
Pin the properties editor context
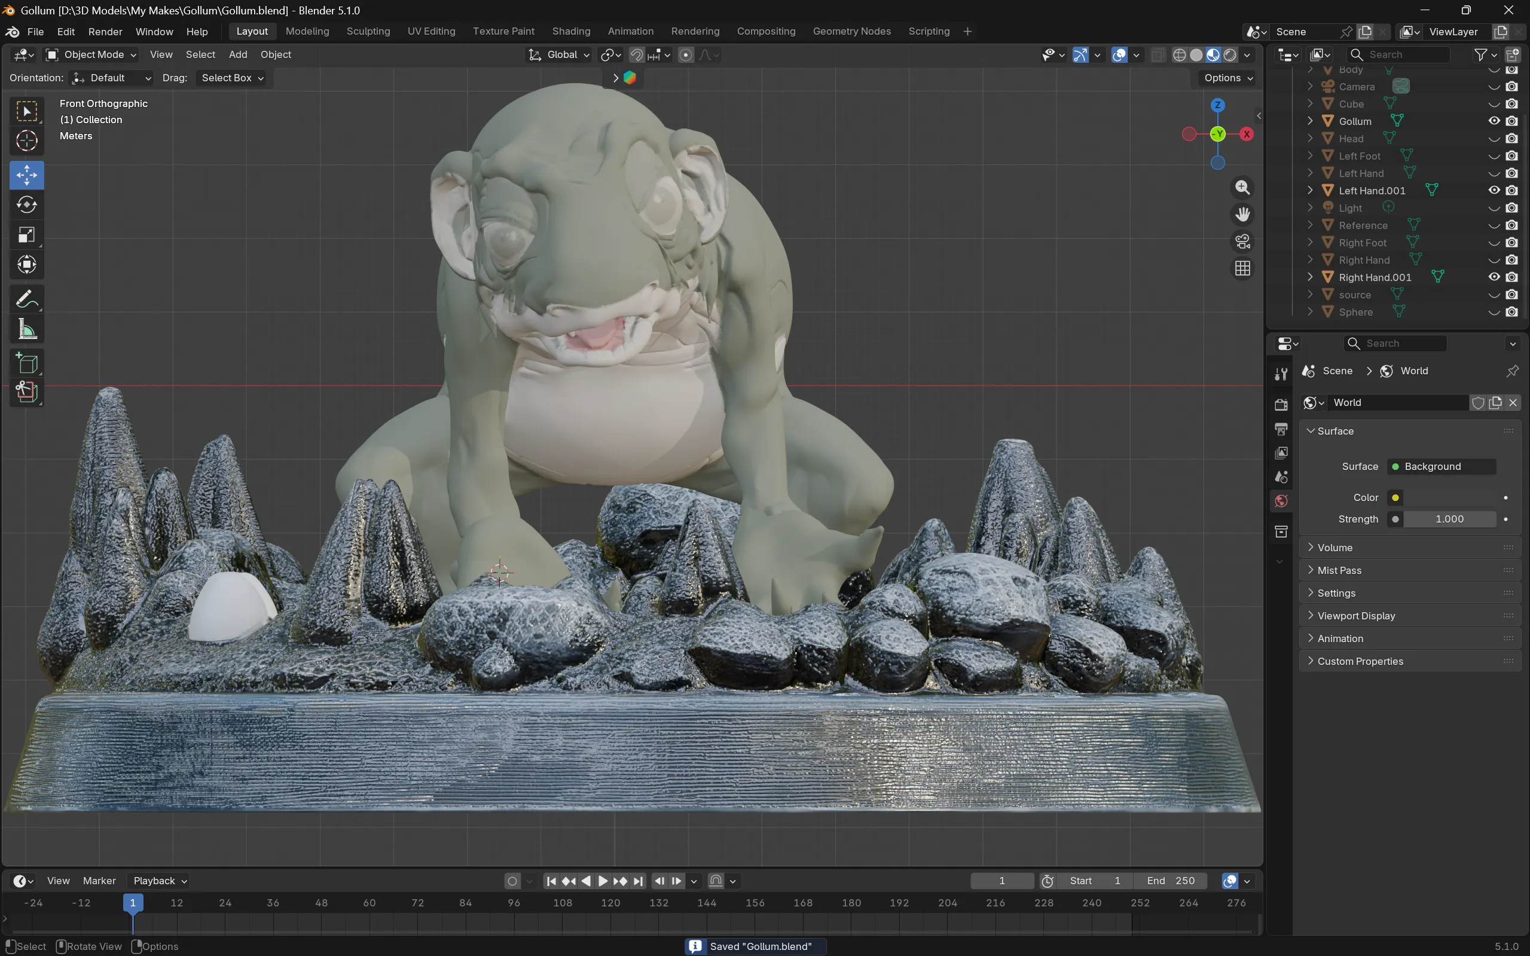click(1511, 371)
